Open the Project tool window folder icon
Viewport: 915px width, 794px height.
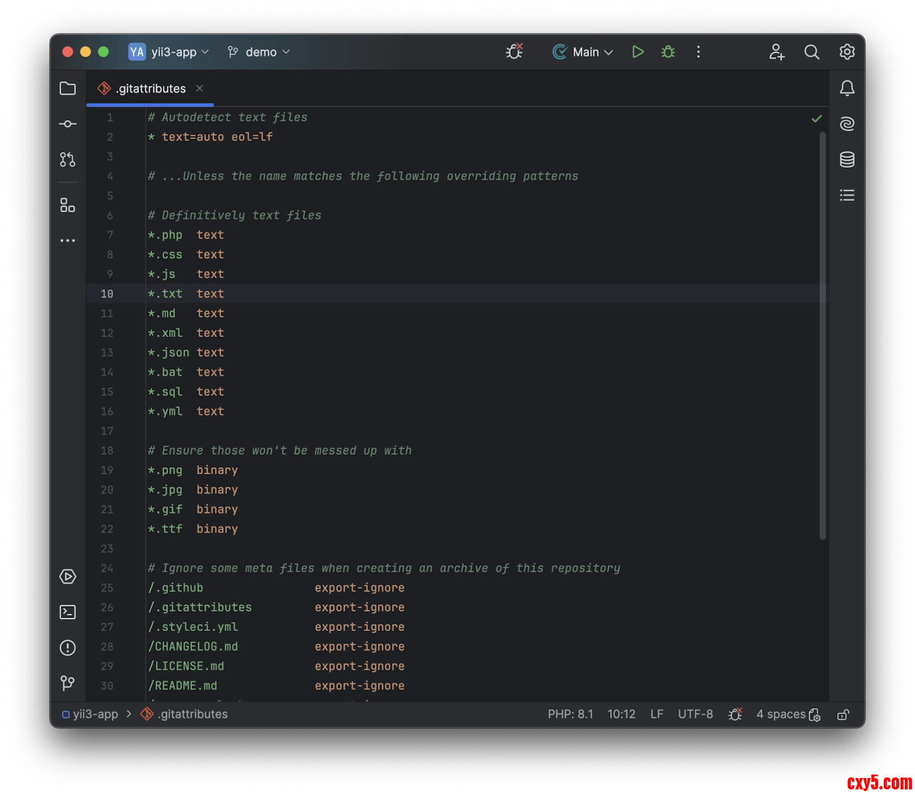tap(67, 89)
